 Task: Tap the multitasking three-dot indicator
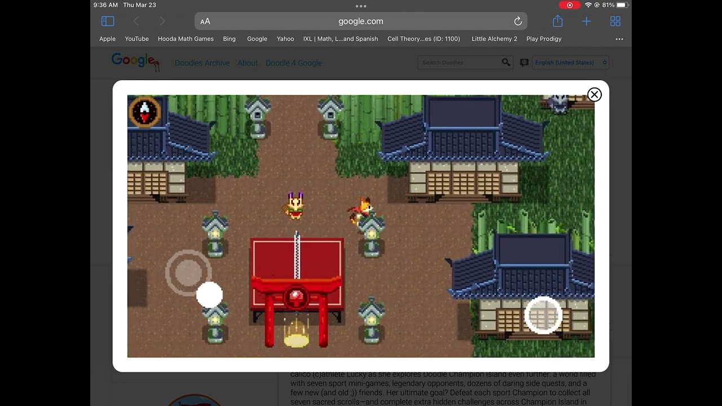(361, 6)
